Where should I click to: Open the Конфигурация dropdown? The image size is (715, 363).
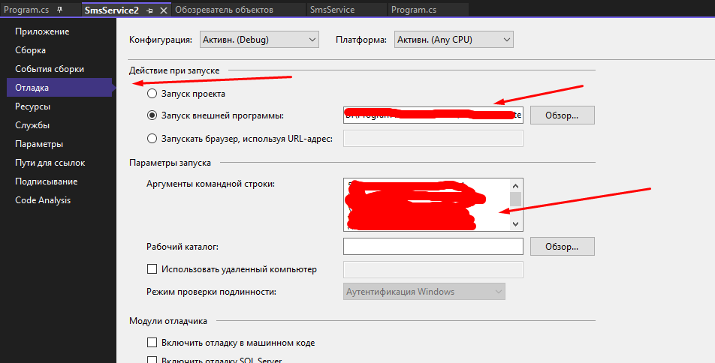pos(259,40)
